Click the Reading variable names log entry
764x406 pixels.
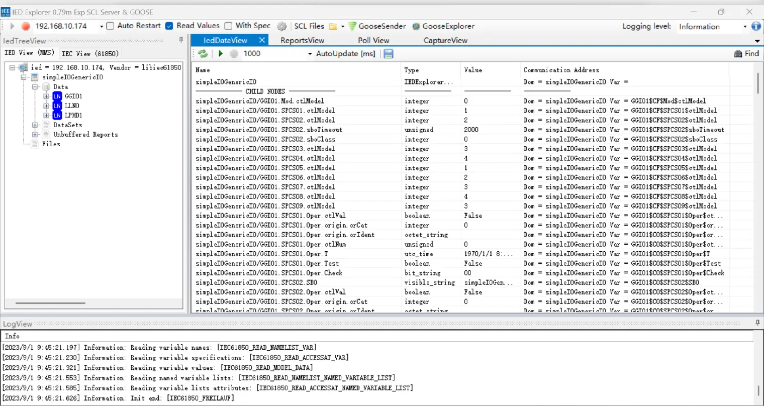[x=159, y=347]
